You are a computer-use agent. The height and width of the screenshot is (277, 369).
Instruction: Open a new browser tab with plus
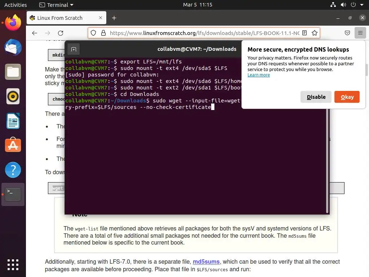[114, 18]
